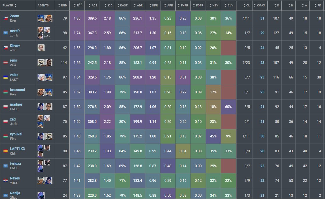Sort table by ADR column
The image size is (325, 199).
(138, 6)
